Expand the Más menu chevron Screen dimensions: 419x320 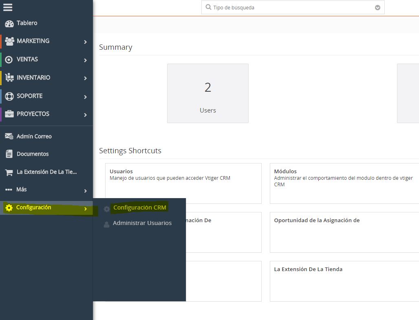coord(85,191)
